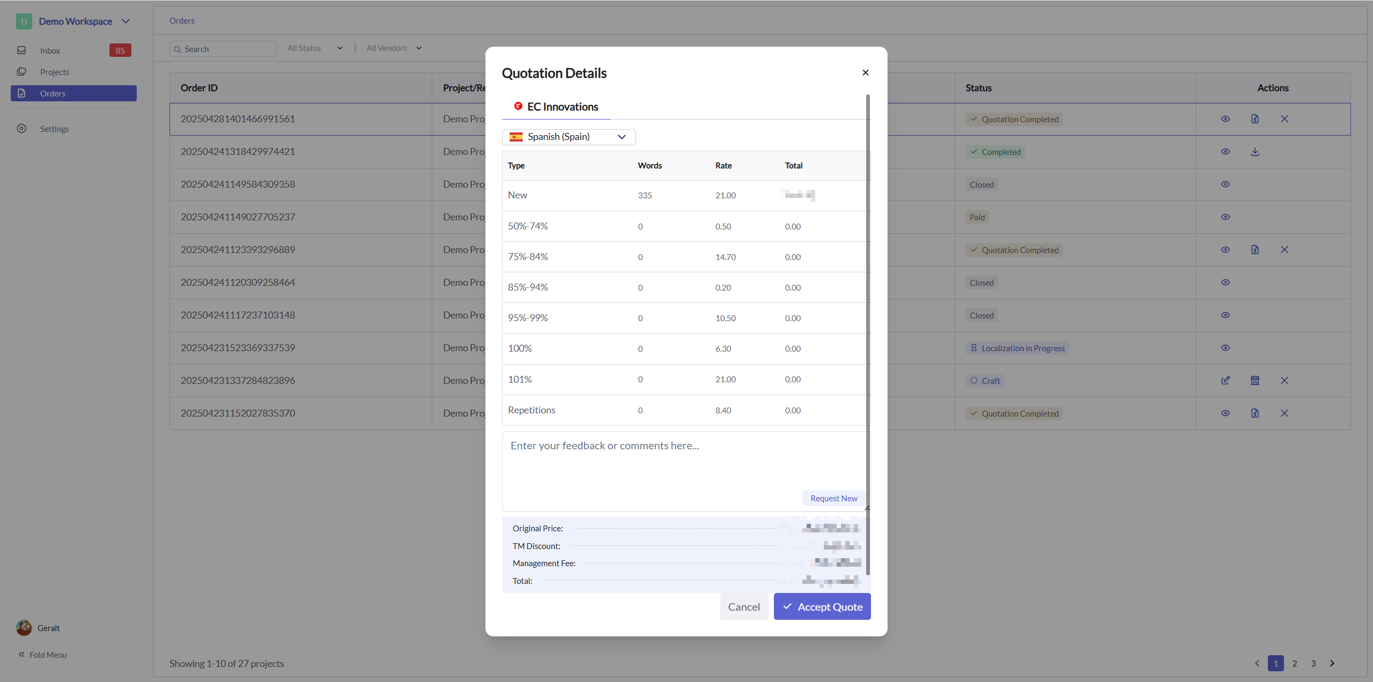Image resolution: width=1373 pixels, height=682 pixels.
Task: Click eye icon for Completed order row
Action: pyautogui.click(x=1225, y=152)
